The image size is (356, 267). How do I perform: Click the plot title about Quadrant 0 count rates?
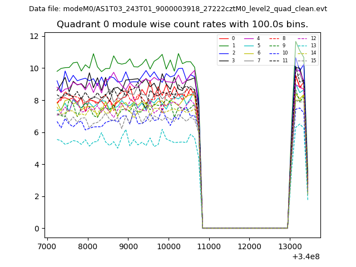[x=182, y=24]
